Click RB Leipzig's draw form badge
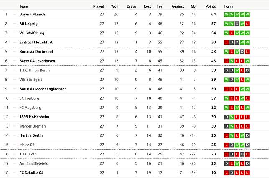 pyautogui.click(x=237, y=24)
